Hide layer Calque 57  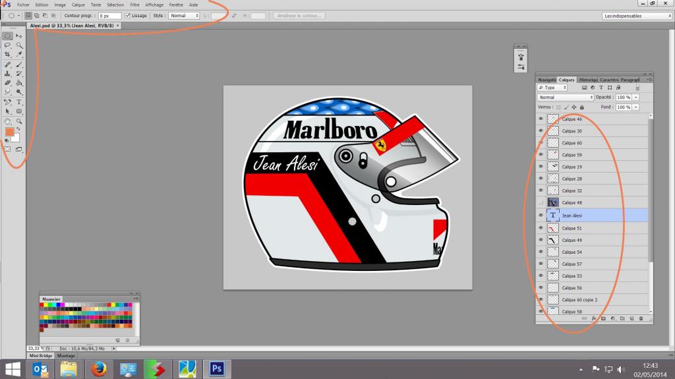pos(541,264)
